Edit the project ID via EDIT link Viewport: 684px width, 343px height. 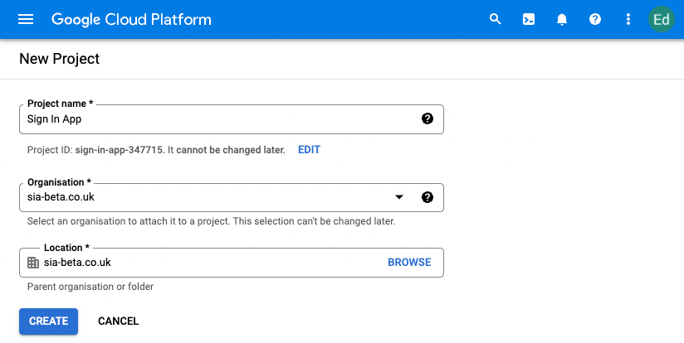310,150
